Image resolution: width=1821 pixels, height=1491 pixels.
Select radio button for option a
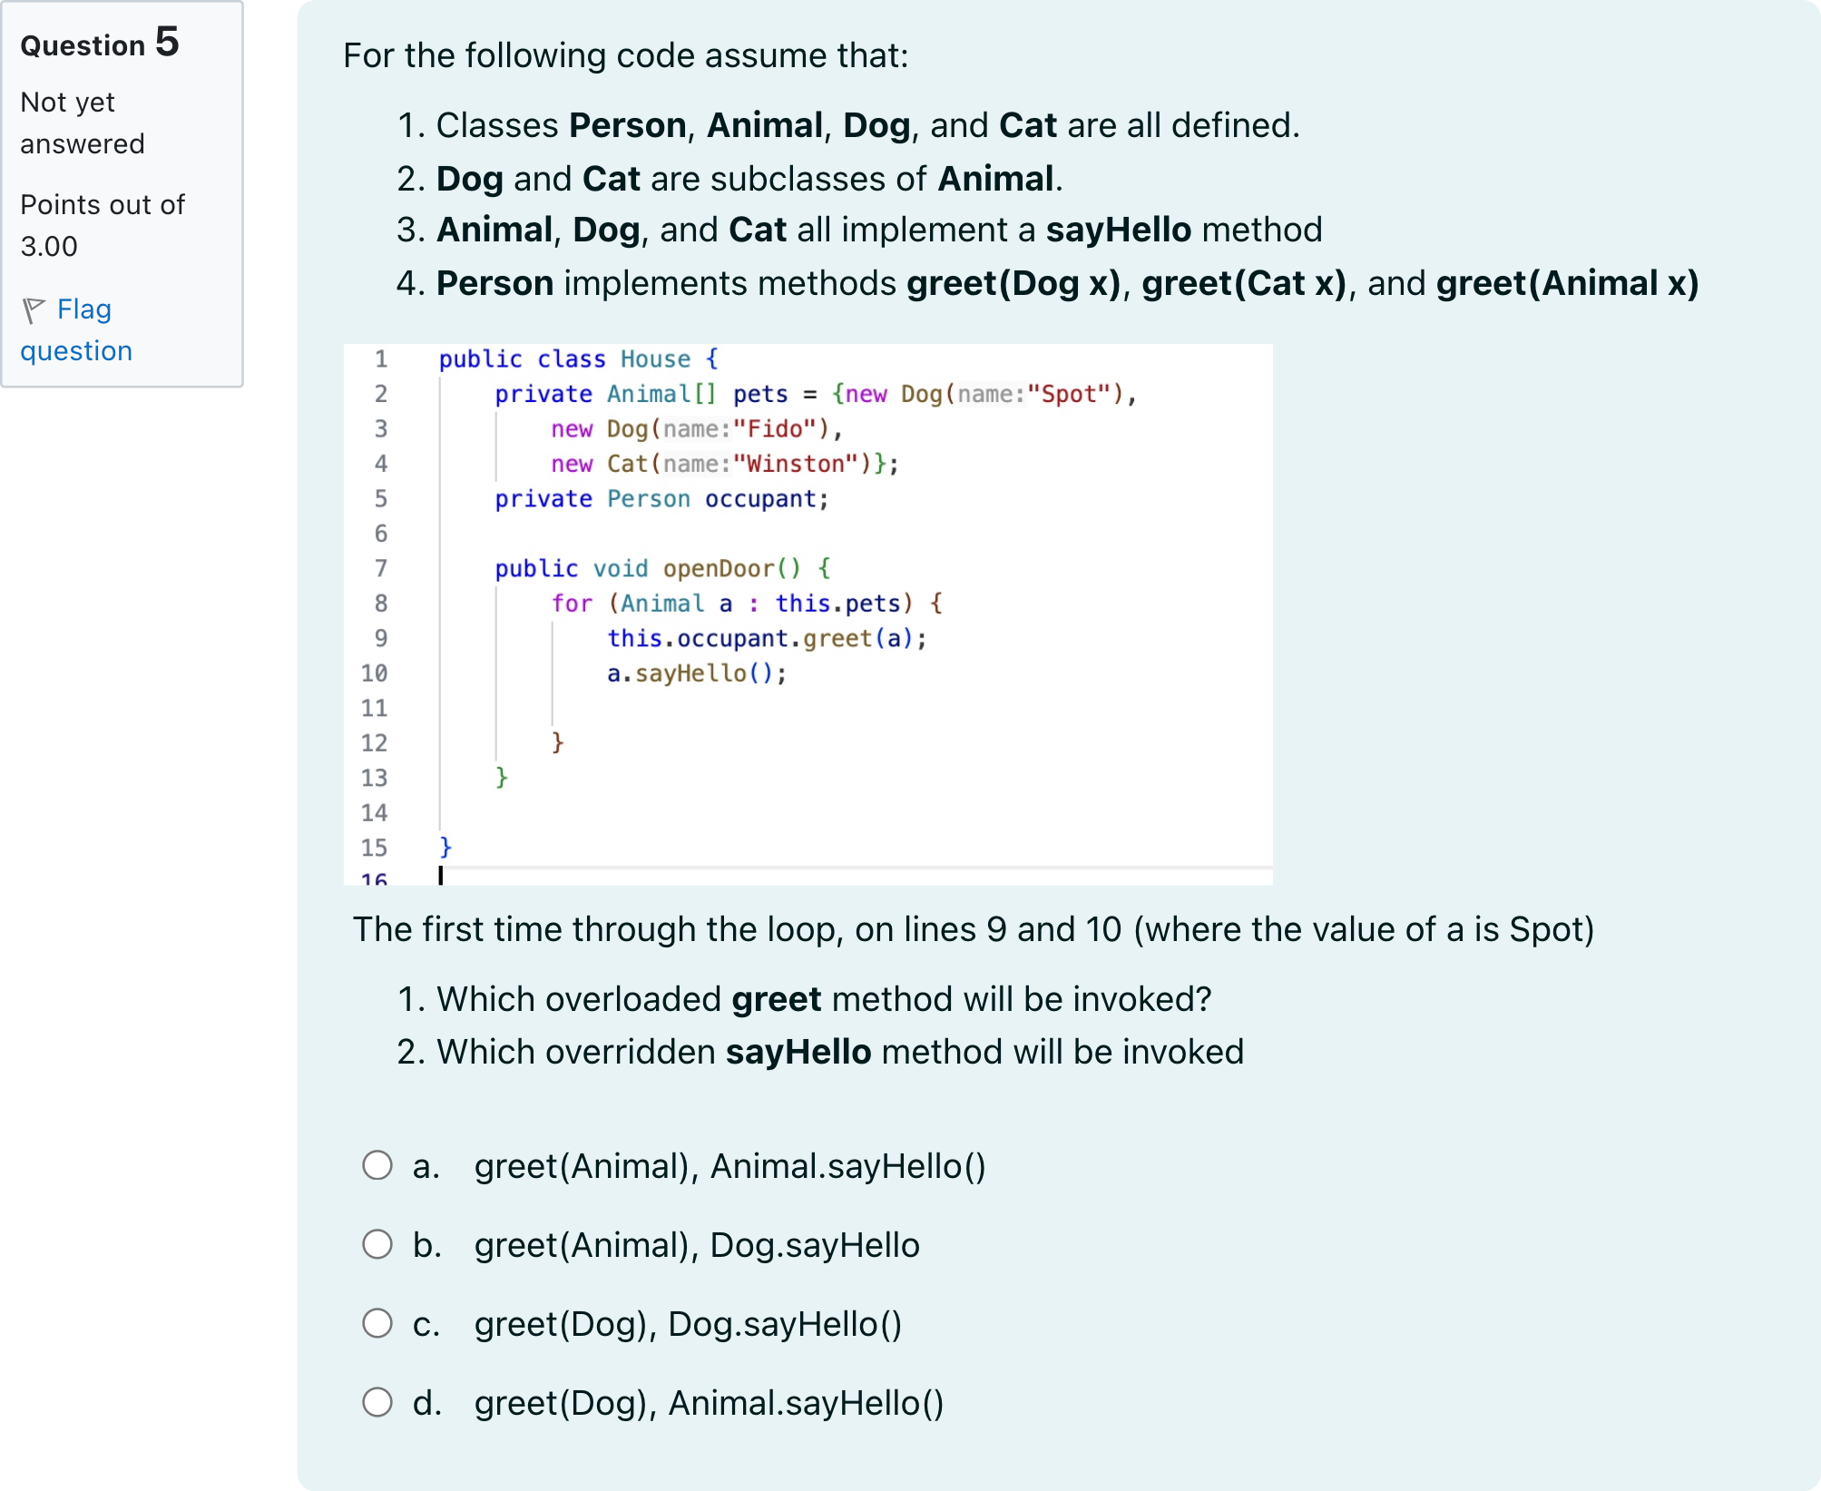click(377, 1165)
